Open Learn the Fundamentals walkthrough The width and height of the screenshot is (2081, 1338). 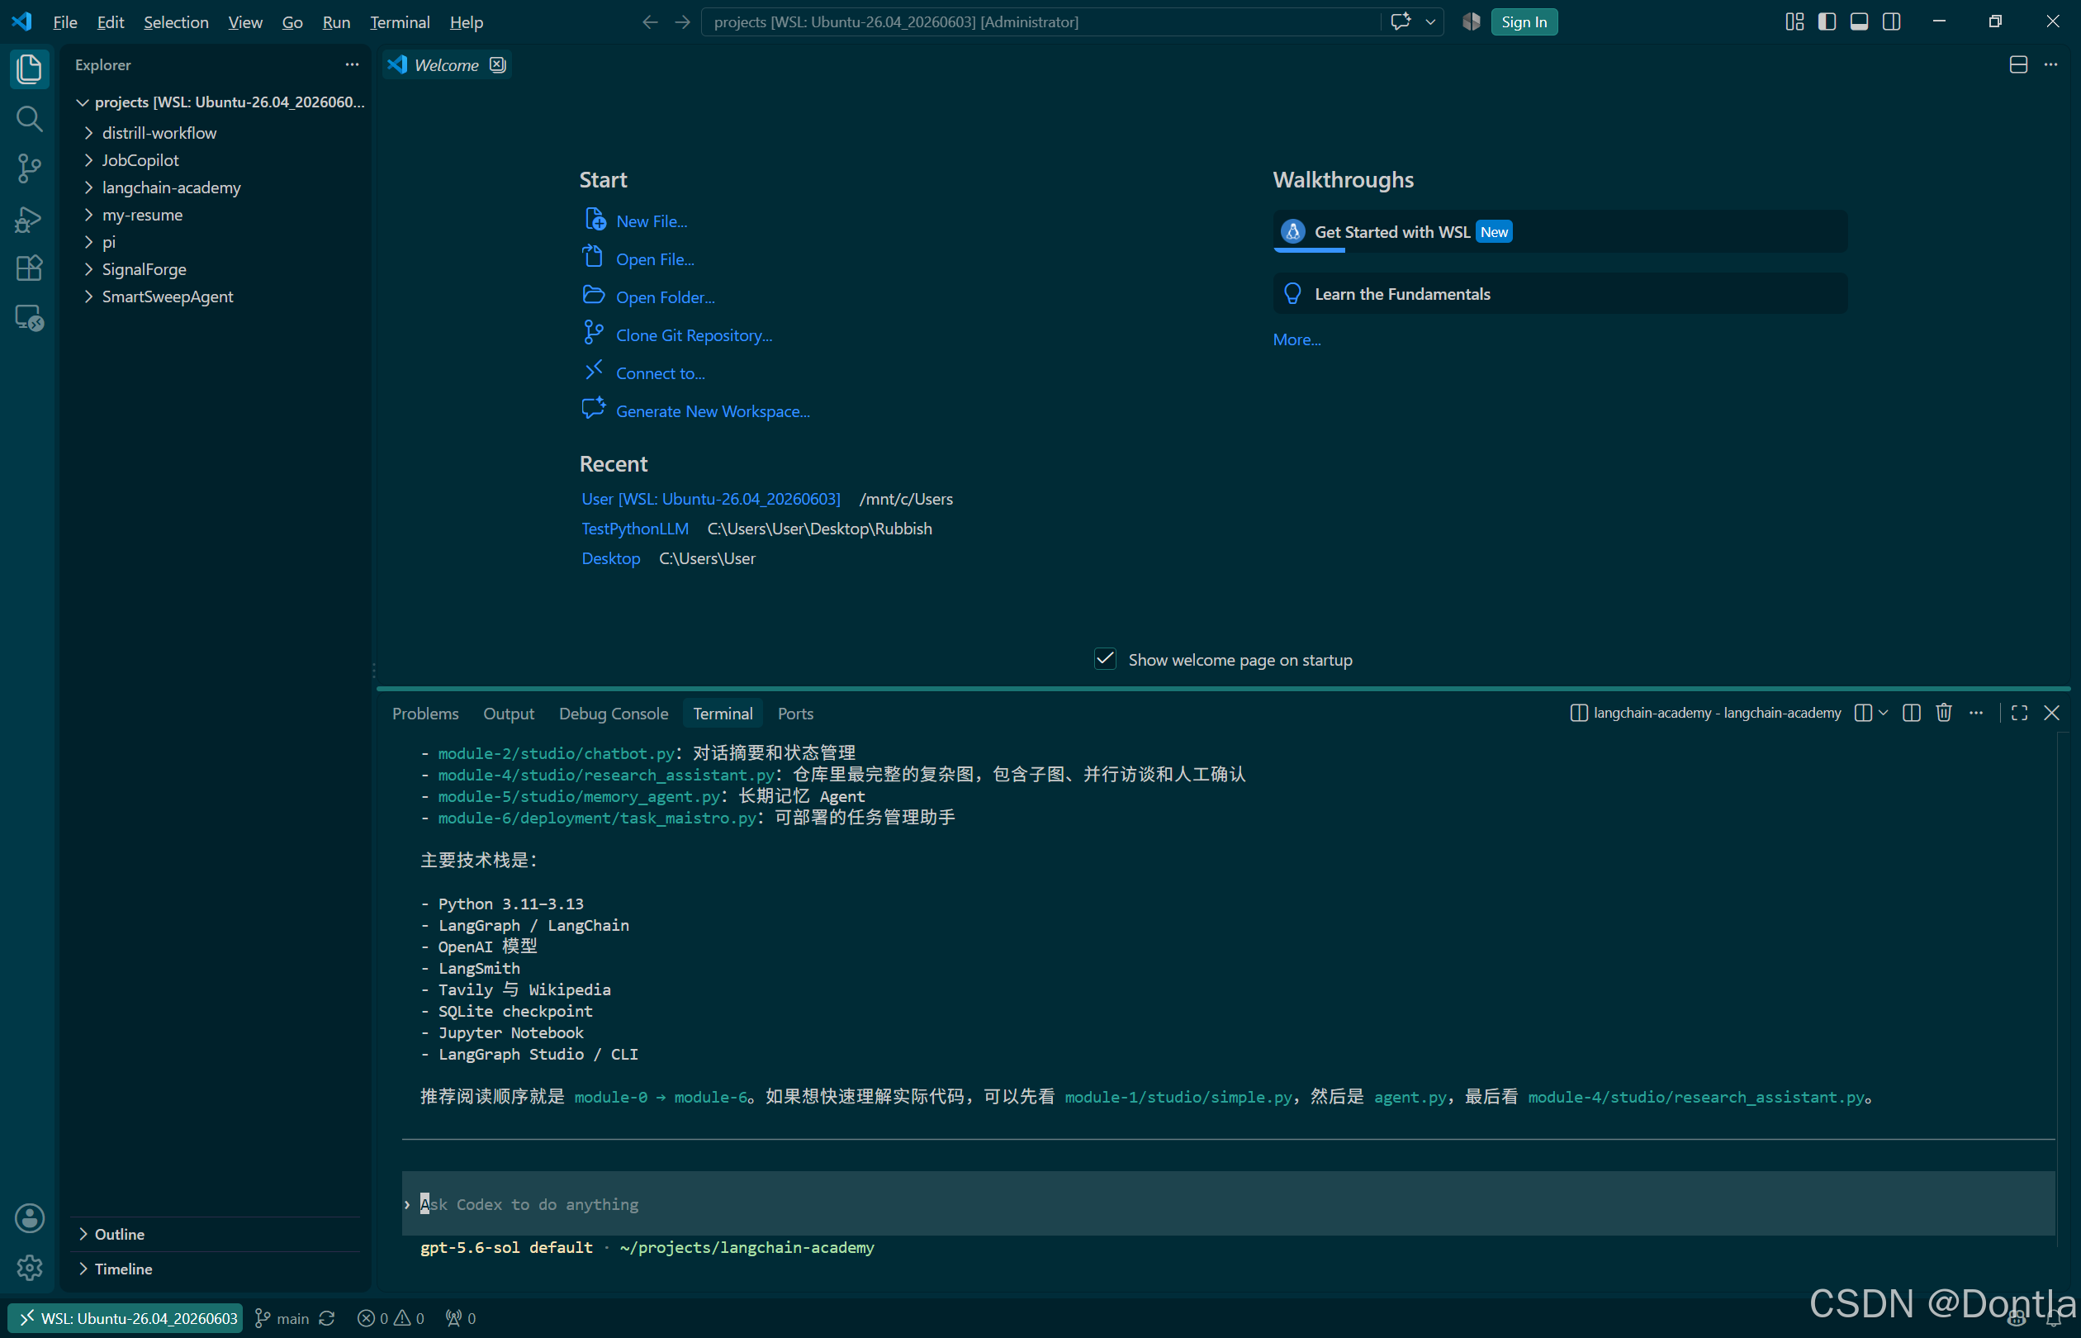(x=1560, y=294)
